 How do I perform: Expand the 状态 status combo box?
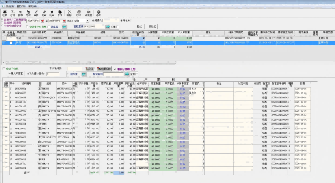click(x=87, y=21)
